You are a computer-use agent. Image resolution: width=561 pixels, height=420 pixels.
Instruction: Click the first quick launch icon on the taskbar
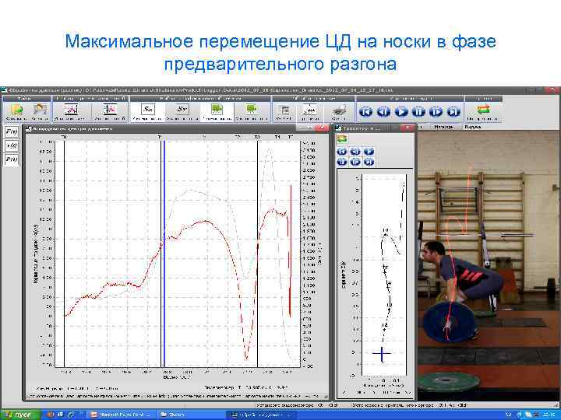pos(51,415)
